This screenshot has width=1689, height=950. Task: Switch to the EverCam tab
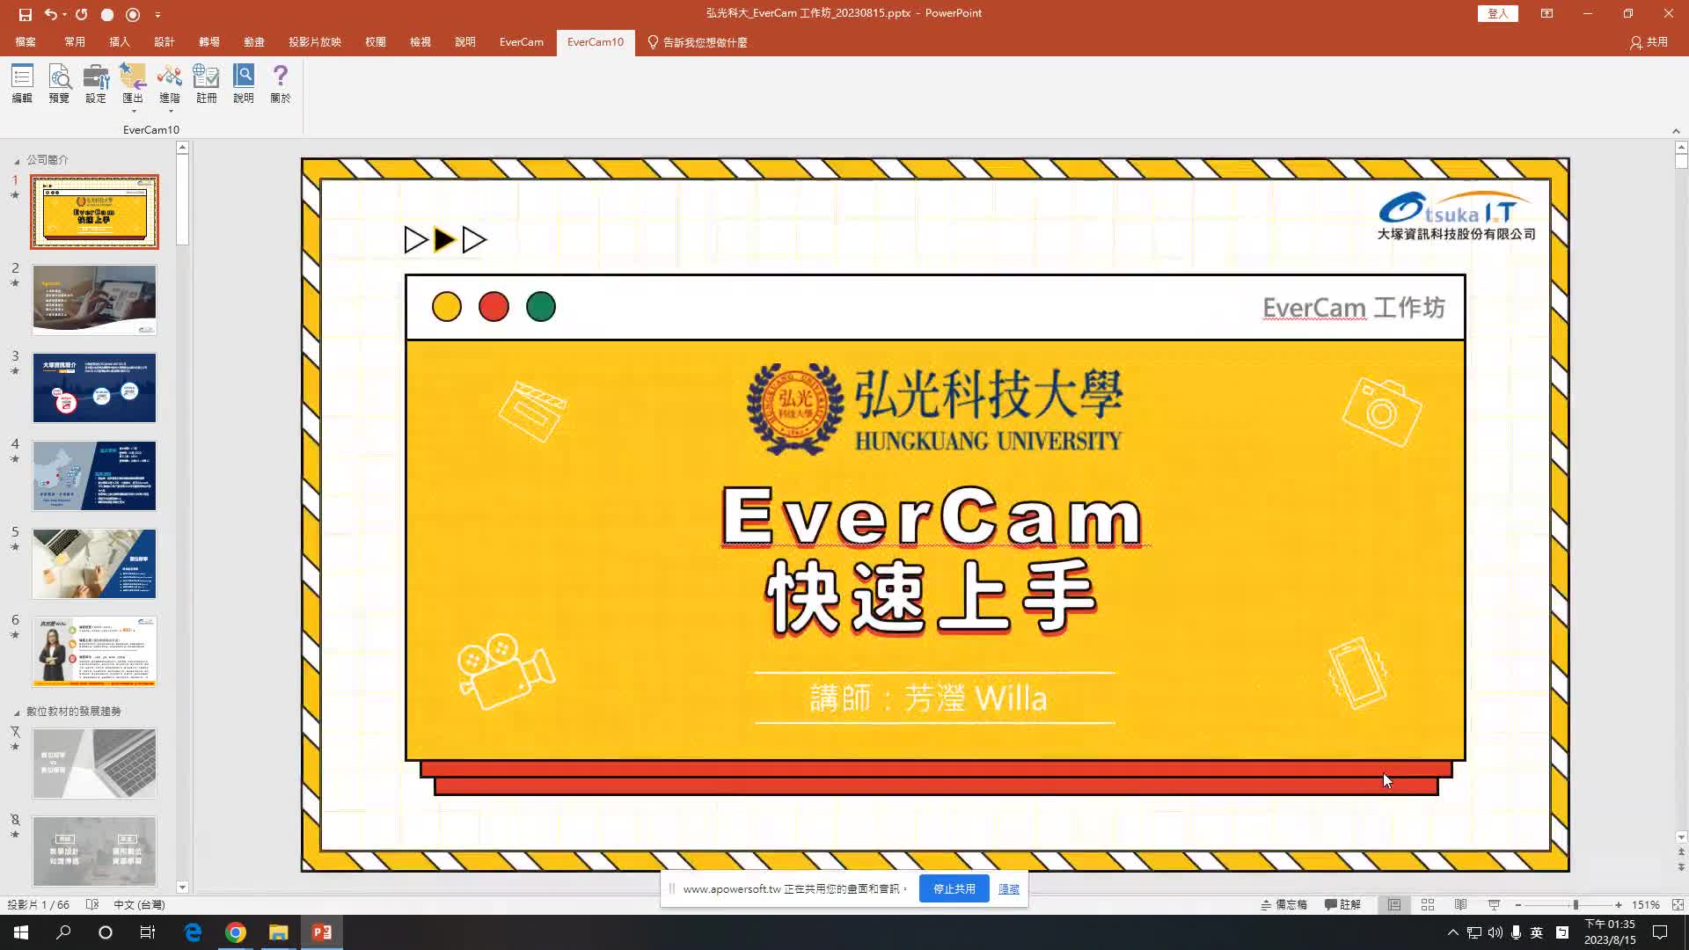[x=522, y=42]
